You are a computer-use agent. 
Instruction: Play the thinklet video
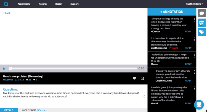coord(4,69)
